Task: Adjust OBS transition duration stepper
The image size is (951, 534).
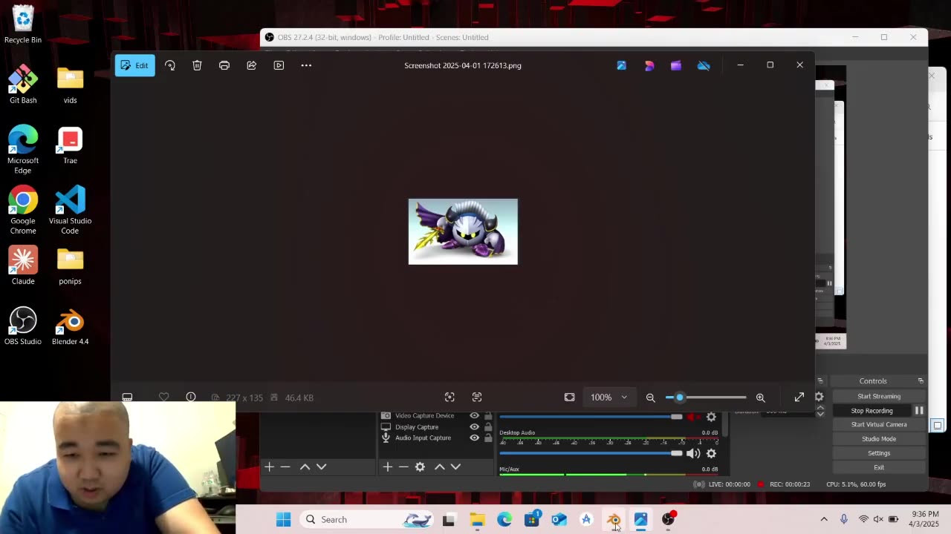Action: 820,410
